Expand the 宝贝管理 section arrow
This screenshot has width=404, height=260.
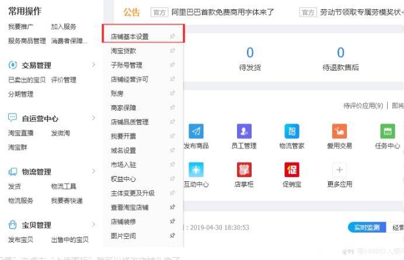[93, 224]
